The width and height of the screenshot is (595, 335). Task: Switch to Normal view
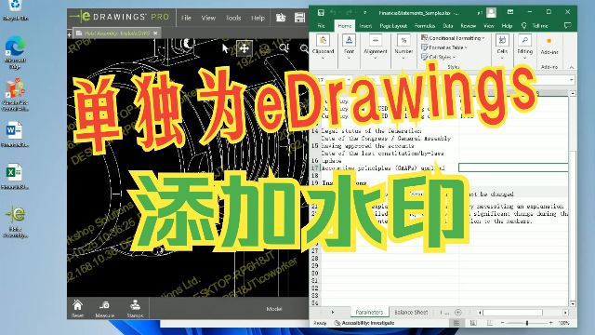pos(456,323)
